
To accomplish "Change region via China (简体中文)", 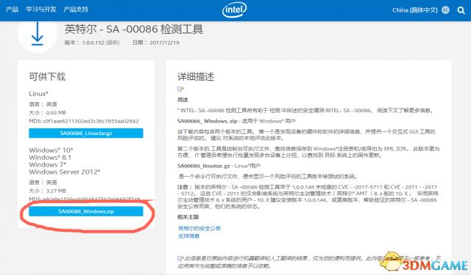I will pos(415,10).
